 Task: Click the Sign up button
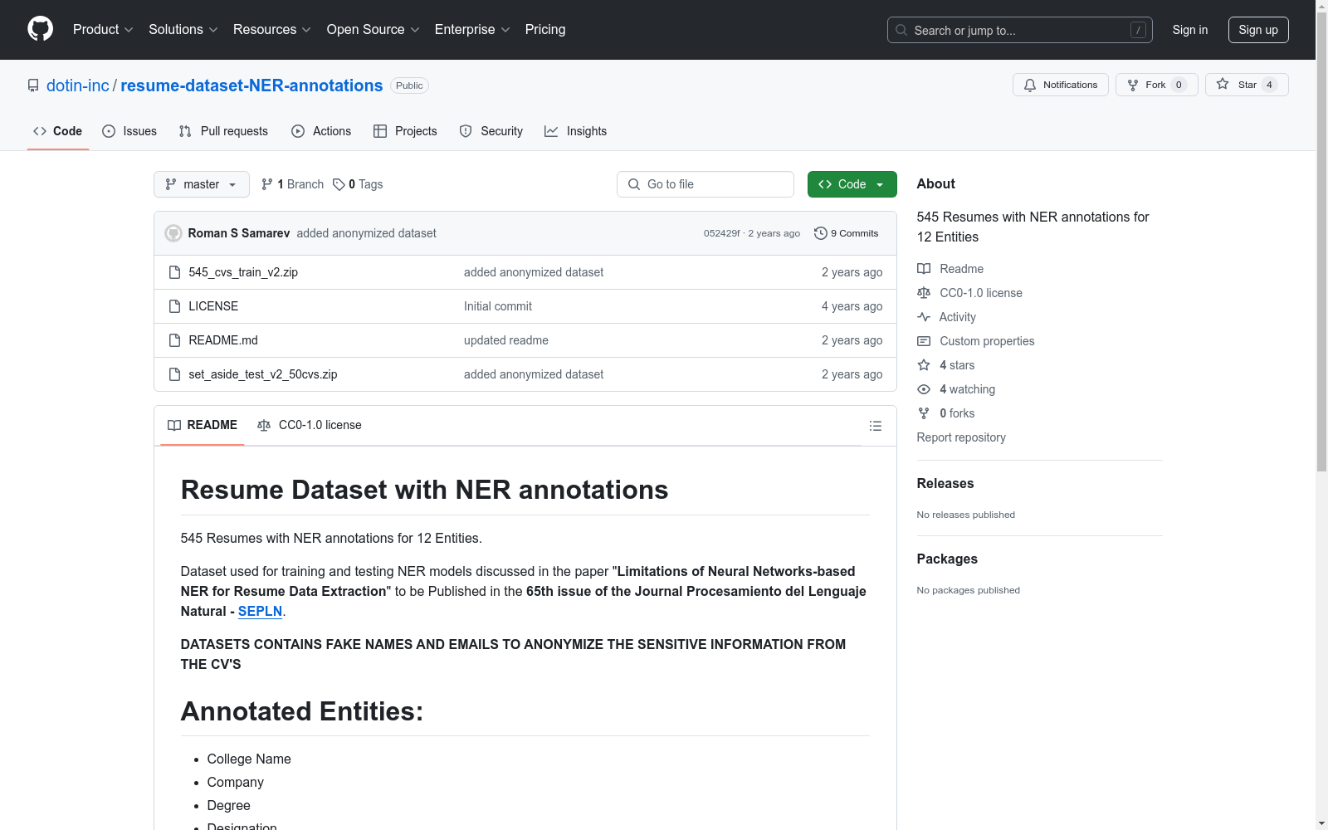click(x=1258, y=30)
